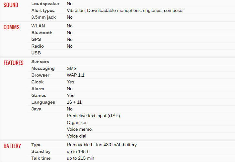Click the Sensors label
Image resolution: width=235 pixels, height=162 pixels.
tap(40, 62)
